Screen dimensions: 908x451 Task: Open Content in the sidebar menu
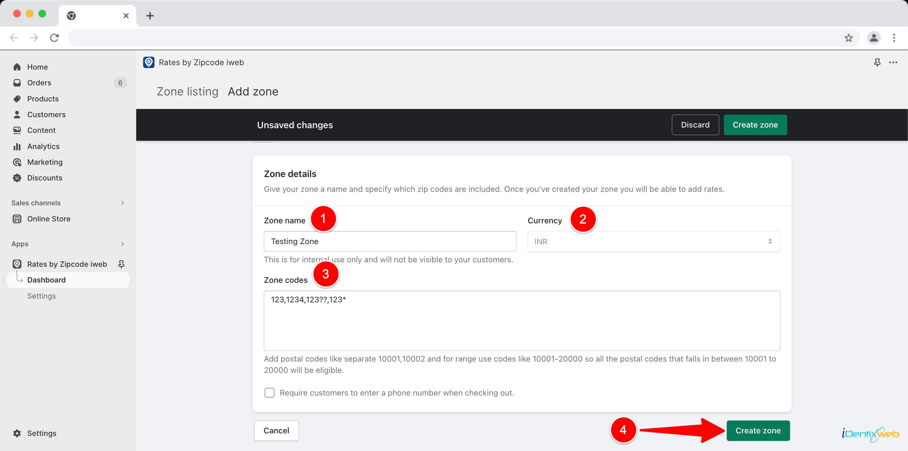(x=41, y=130)
